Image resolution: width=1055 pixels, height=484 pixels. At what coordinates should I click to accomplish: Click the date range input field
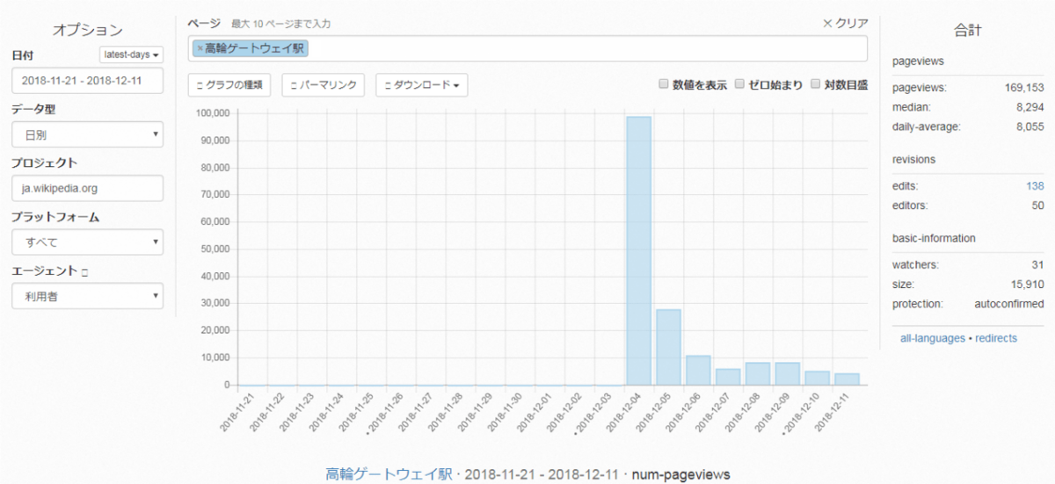click(88, 81)
